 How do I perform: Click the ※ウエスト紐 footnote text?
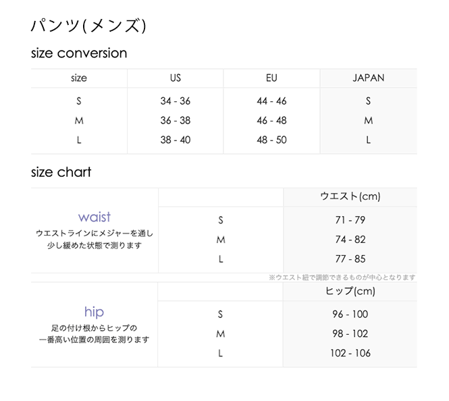342,277
